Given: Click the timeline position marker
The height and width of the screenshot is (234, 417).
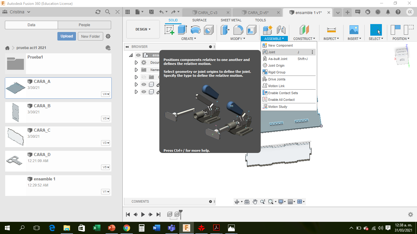Looking at the screenshot, I should click(181, 214).
